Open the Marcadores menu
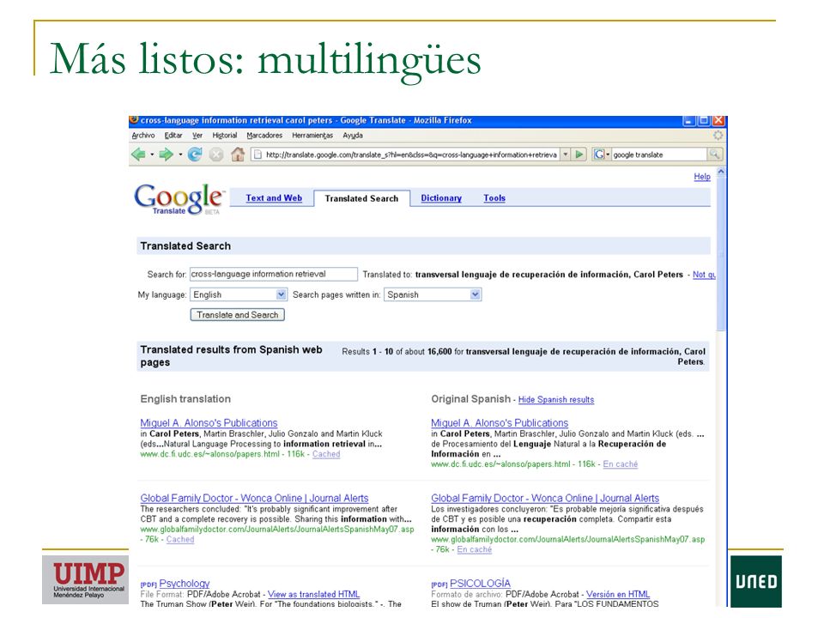 tap(264, 136)
